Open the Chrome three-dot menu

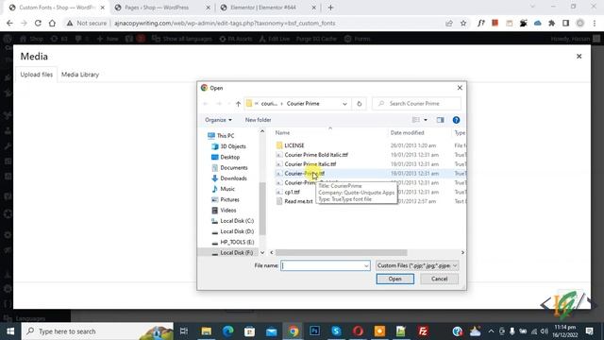pyautogui.click(x=595, y=23)
